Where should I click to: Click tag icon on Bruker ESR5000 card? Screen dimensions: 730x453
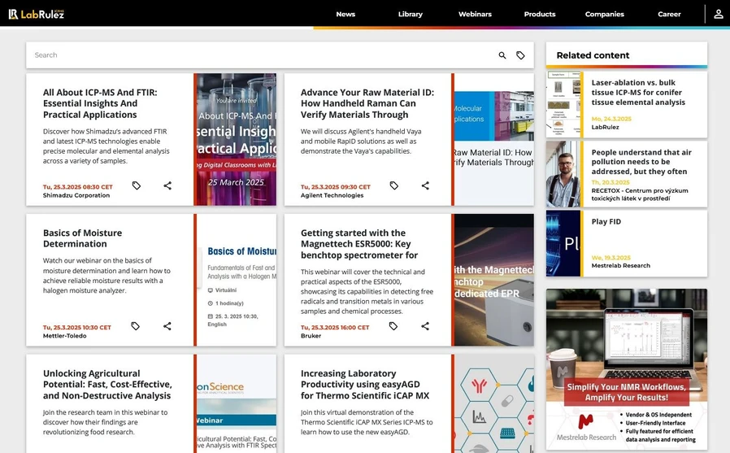coord(393,326)
